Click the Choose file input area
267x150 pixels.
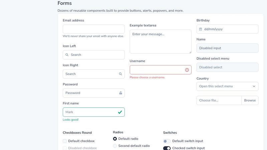219,100
